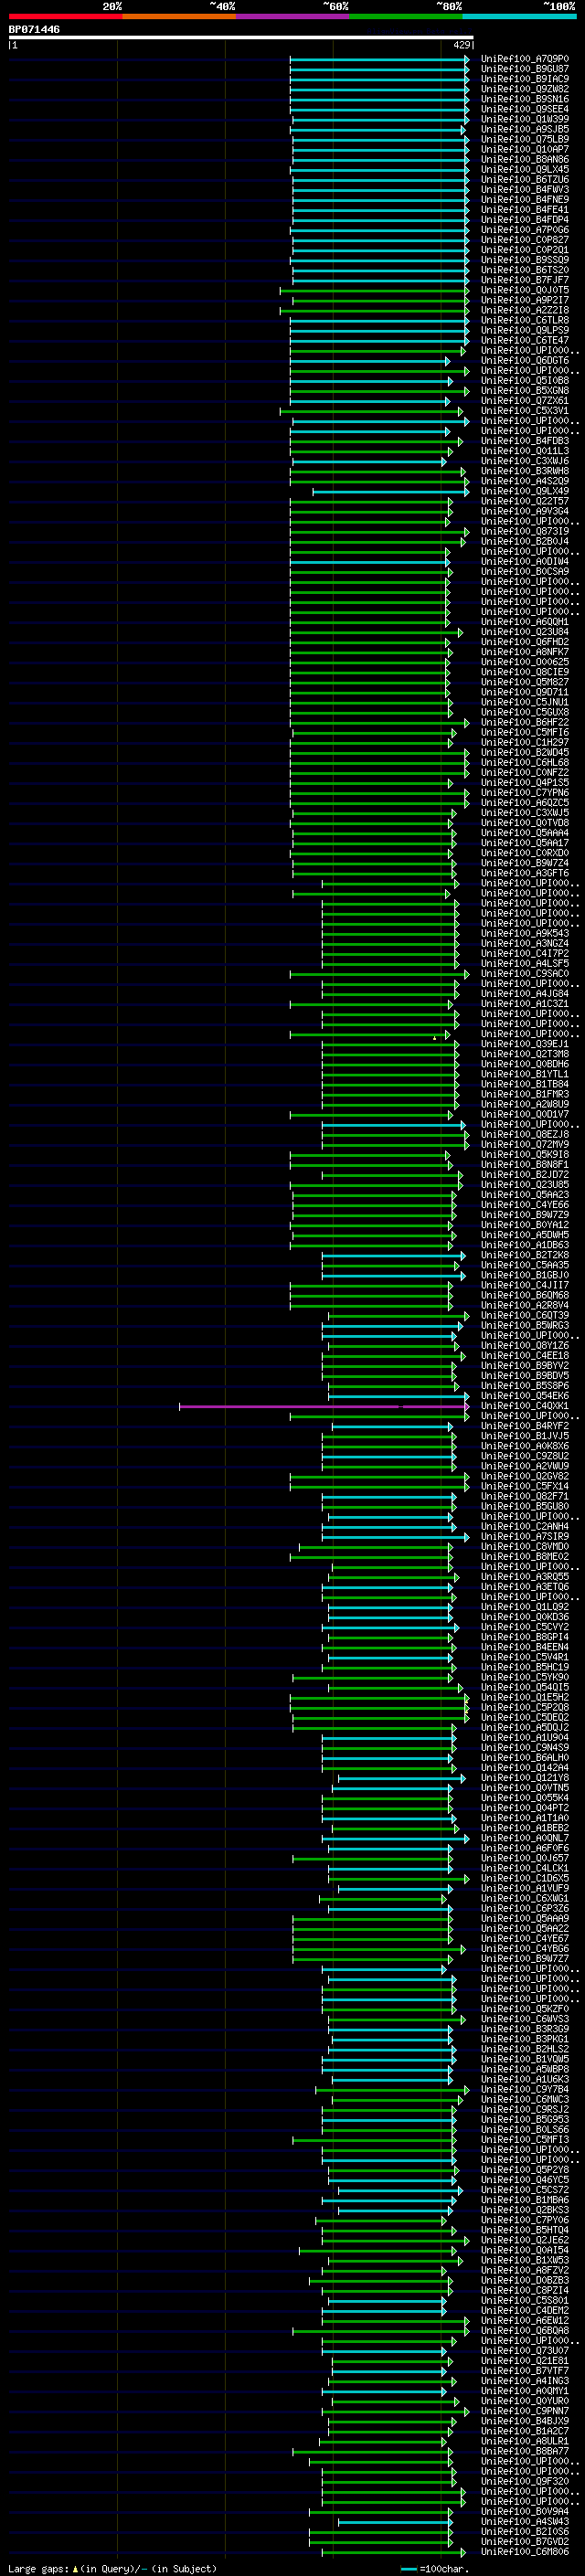Select hit label UniRef100_B7FJF7
The width and height of the screenshot is (585, 2576).
[x=524, y=280]
